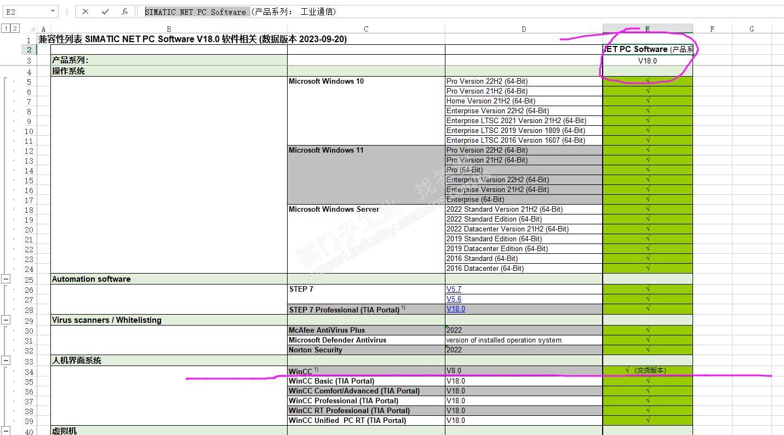Select the Microsoft Defender Antivirus cell

366,340
